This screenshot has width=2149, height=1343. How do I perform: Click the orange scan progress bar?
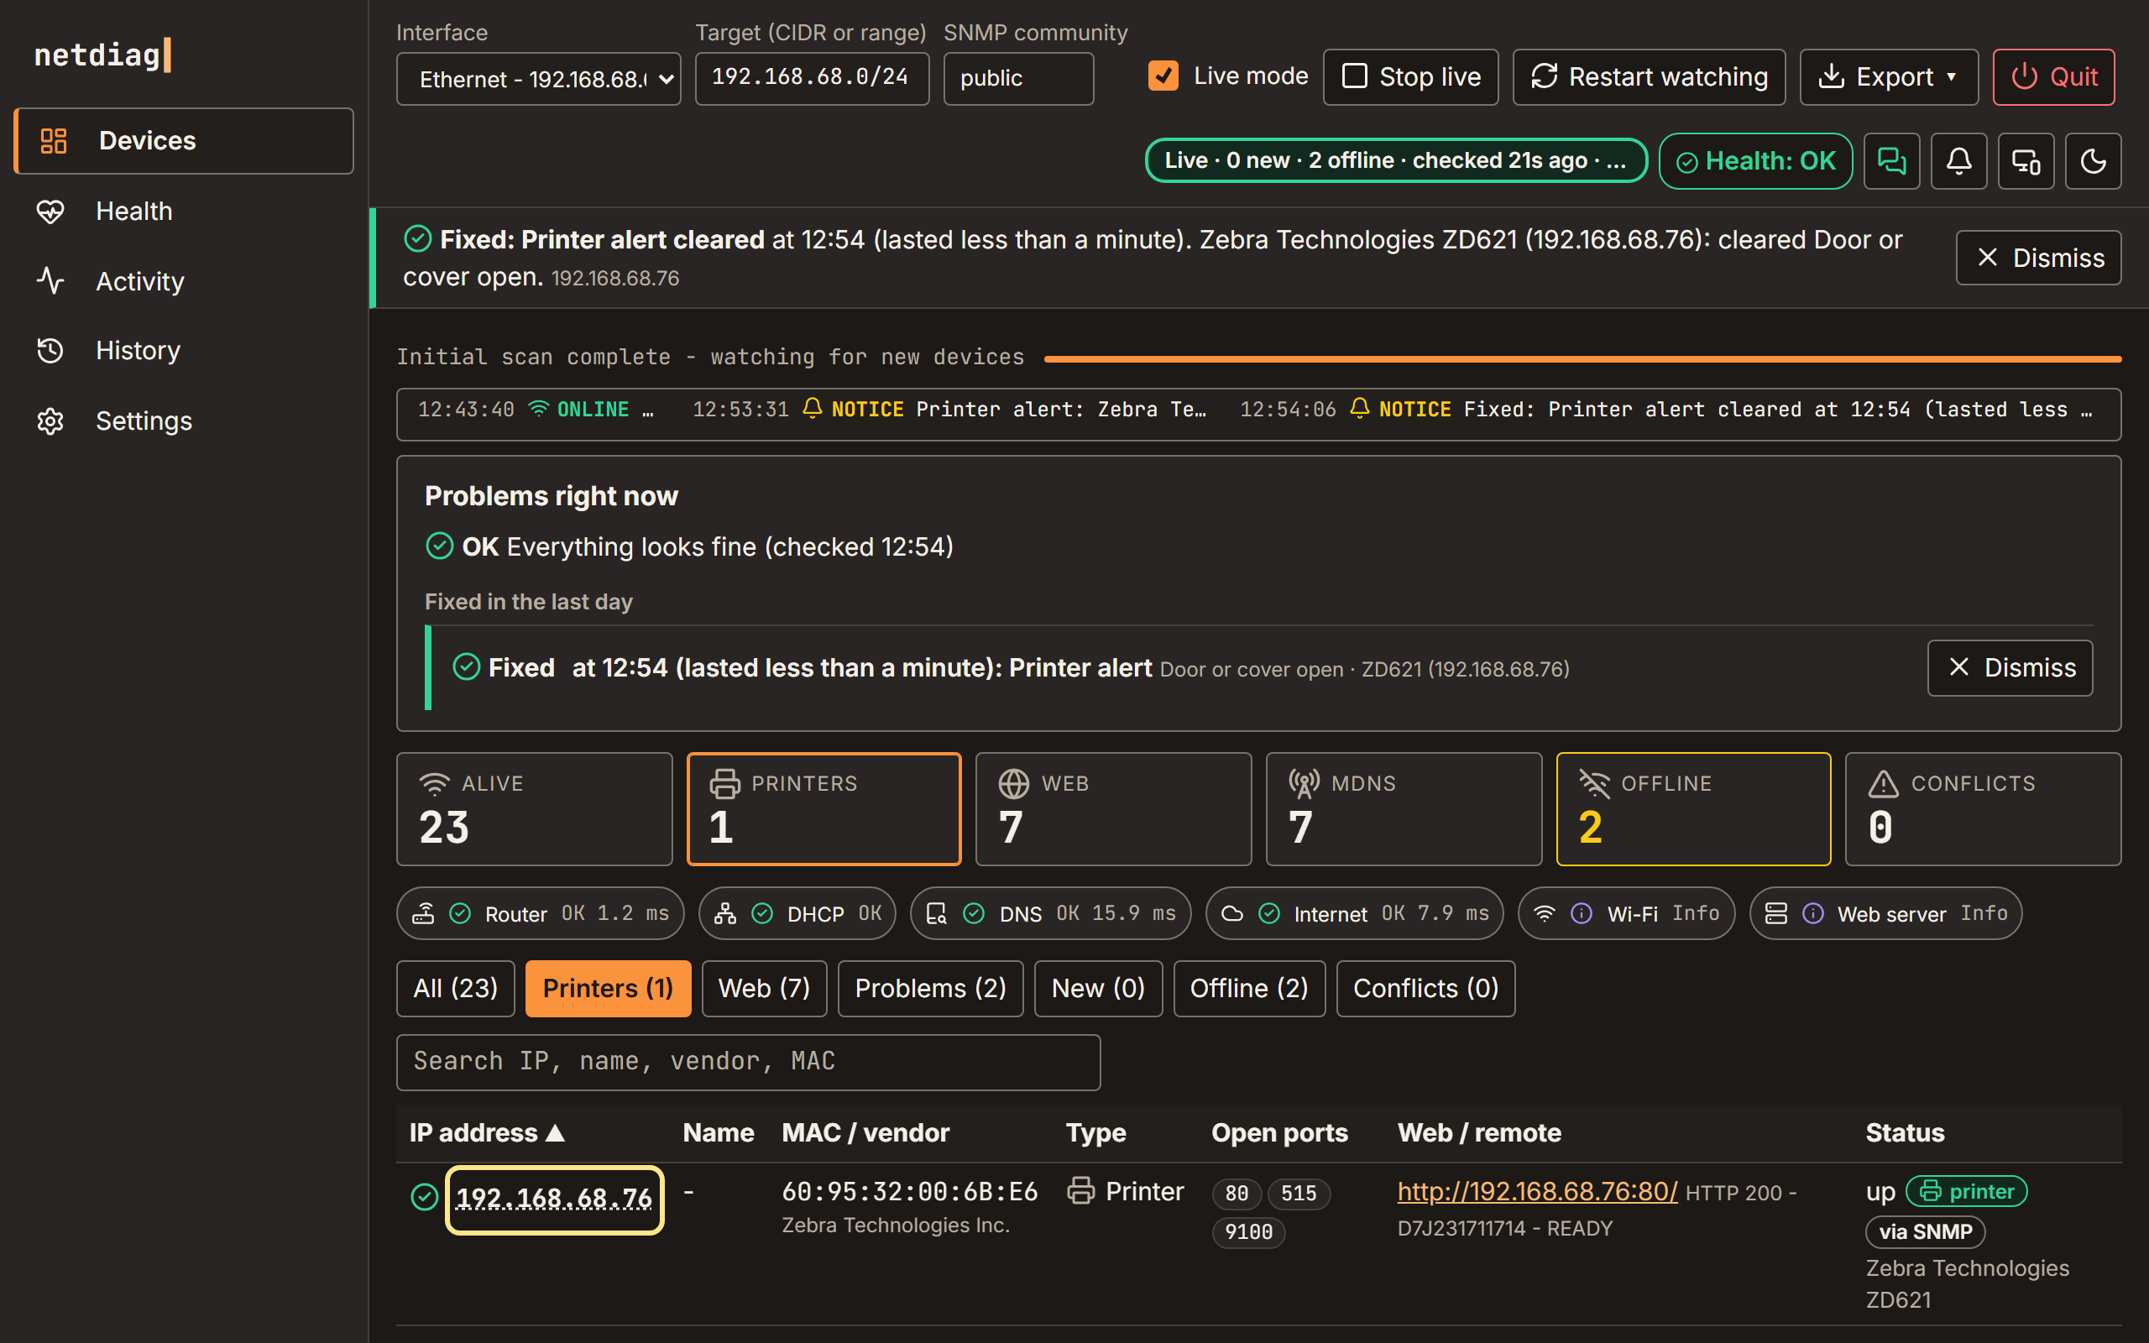[1582, 359]
